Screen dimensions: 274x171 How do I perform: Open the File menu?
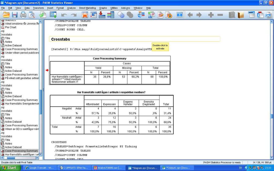[x=3, y=8]
